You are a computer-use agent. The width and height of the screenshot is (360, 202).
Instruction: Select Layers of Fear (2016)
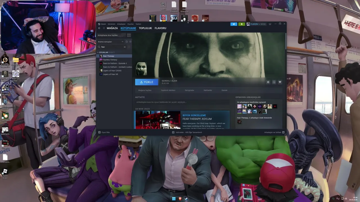click(114, 71)
